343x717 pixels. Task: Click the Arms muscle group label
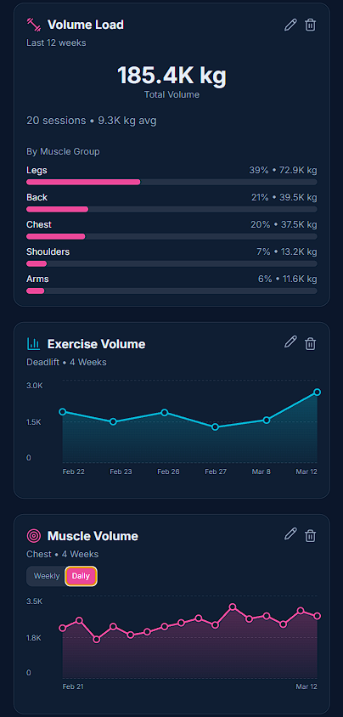(37, 279)
